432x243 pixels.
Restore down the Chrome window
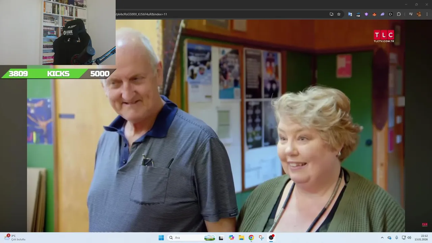tap(416, 4)
